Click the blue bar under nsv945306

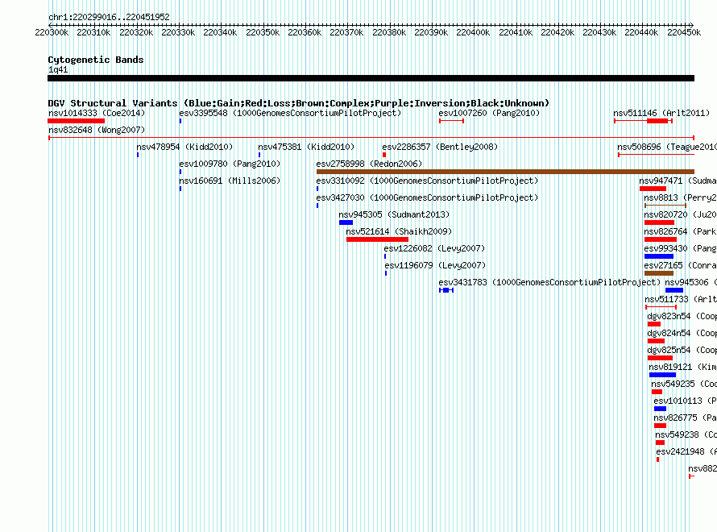pyautogui.click(x=674, y=290)
